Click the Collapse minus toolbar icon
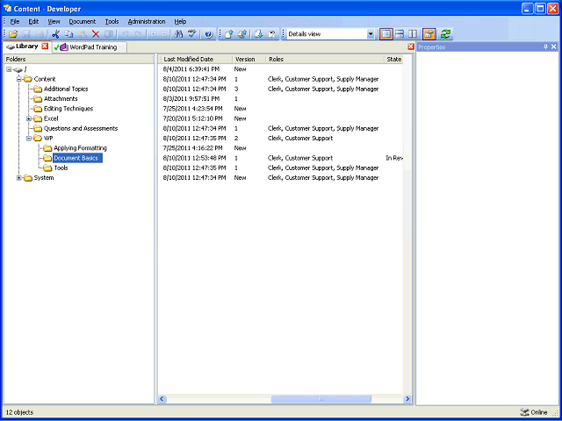 click(x=164, y=34)
